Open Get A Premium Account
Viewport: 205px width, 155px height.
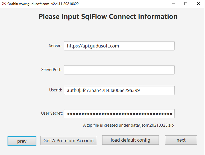point(69,141)
